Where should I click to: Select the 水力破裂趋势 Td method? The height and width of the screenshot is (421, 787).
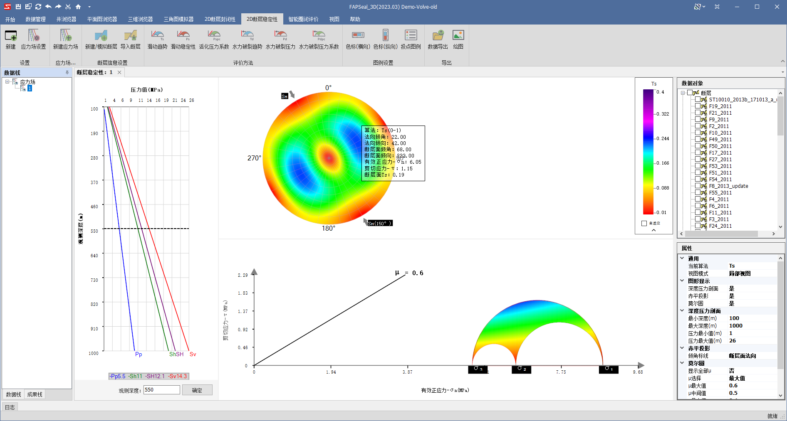pyautogui.click(x=247, y=39)
